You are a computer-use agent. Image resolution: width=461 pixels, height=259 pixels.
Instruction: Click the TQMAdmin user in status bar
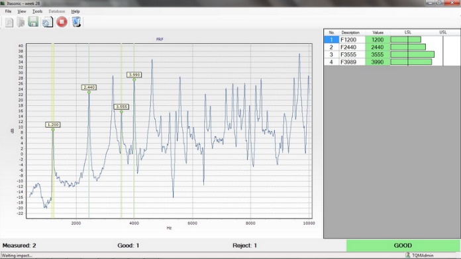pos(423,256)
